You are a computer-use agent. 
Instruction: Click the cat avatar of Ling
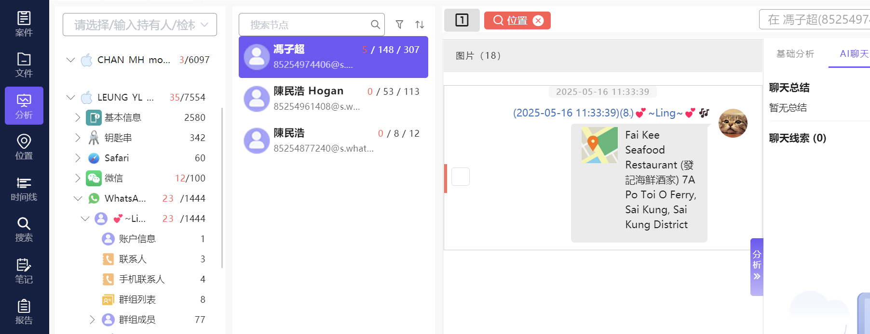[733, 123]
